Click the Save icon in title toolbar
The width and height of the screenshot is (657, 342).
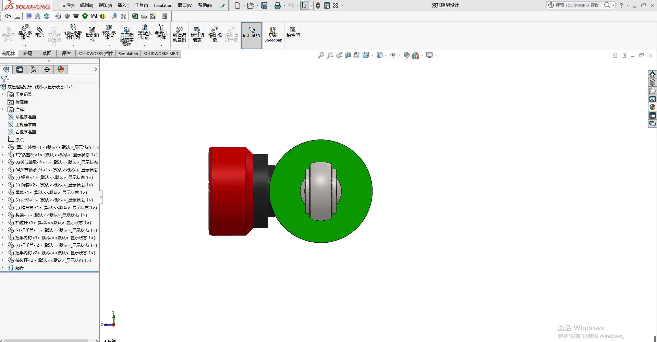pos(264,5)
